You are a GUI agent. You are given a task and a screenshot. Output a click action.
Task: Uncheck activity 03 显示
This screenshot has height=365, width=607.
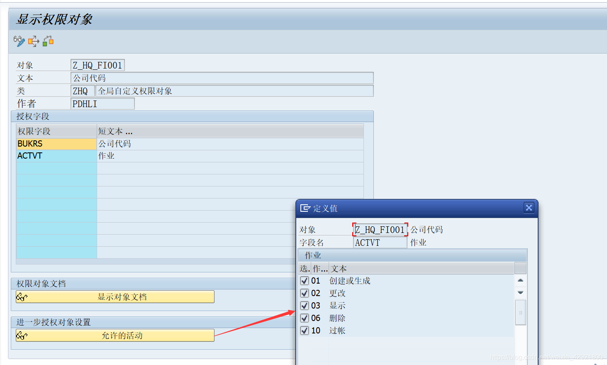coord(305,306)
